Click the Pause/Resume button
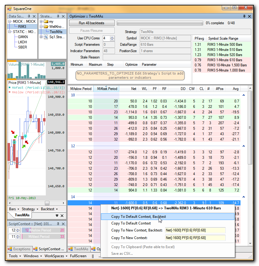The width and height of the screenshot is (259, 266). (92, 31)
